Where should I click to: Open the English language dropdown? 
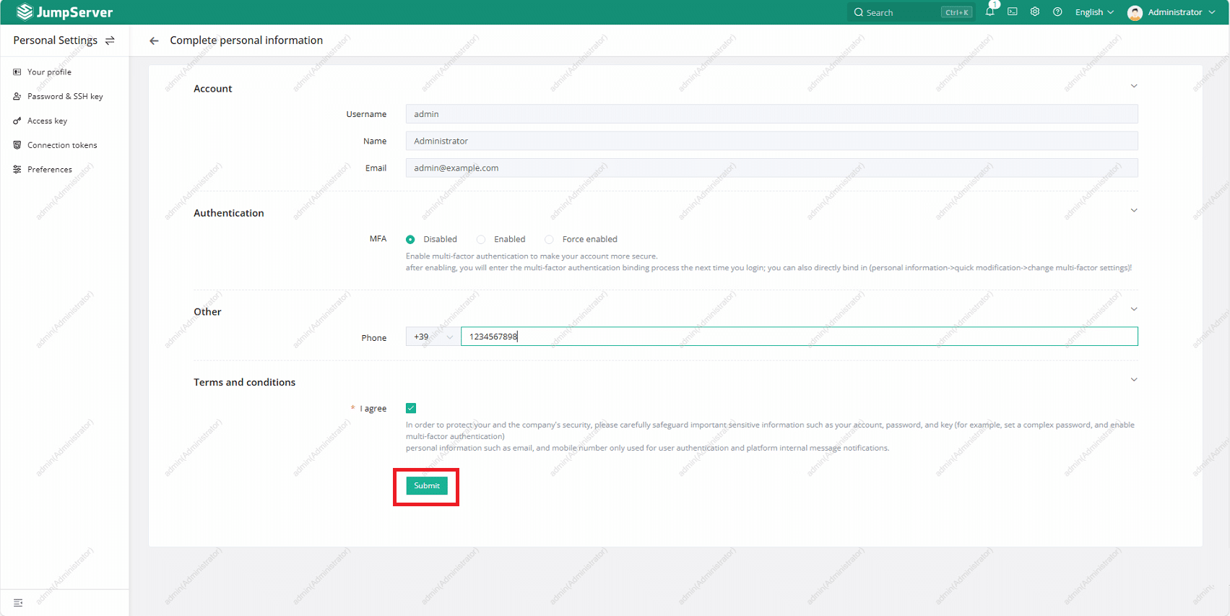1093,12
